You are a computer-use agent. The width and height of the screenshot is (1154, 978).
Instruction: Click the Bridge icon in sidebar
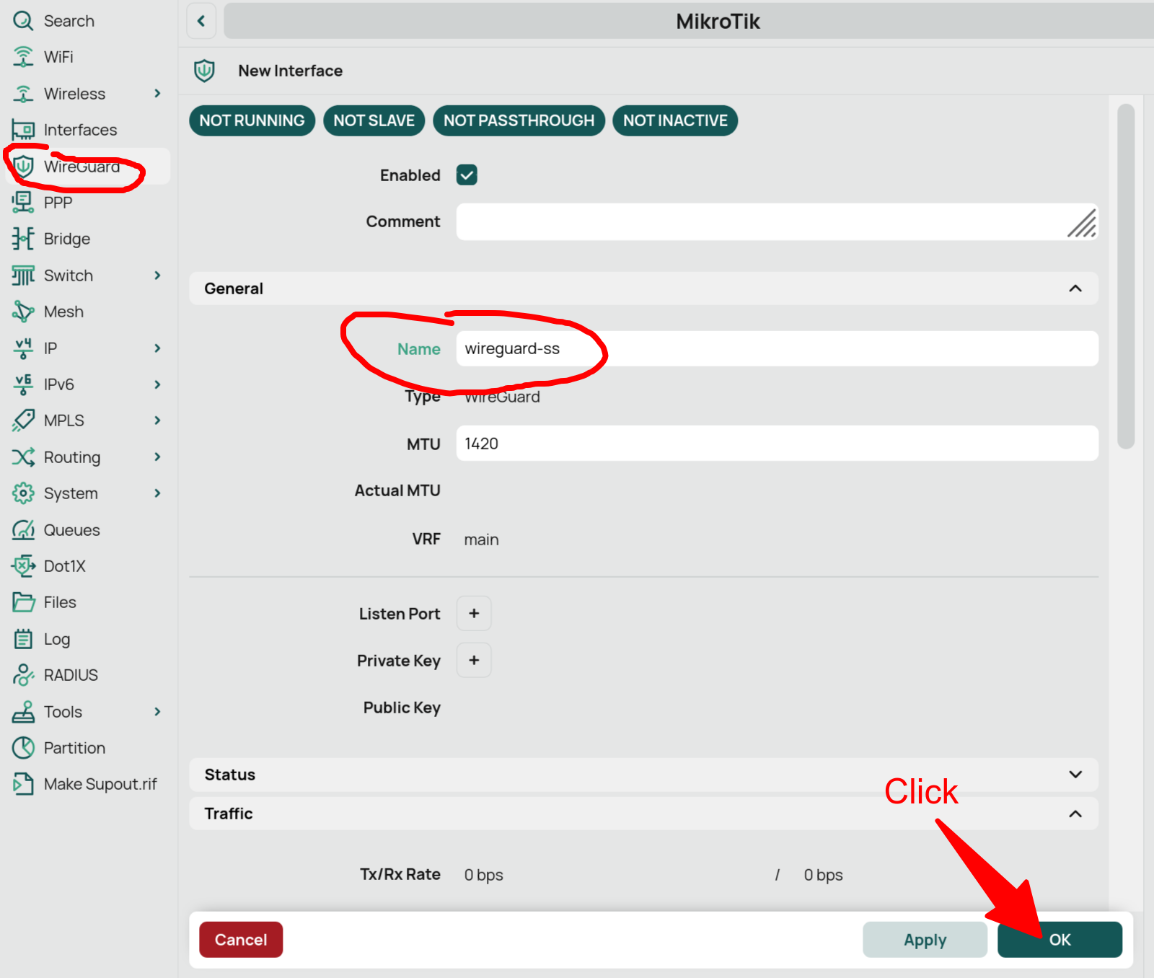click(x=23, y=239)
